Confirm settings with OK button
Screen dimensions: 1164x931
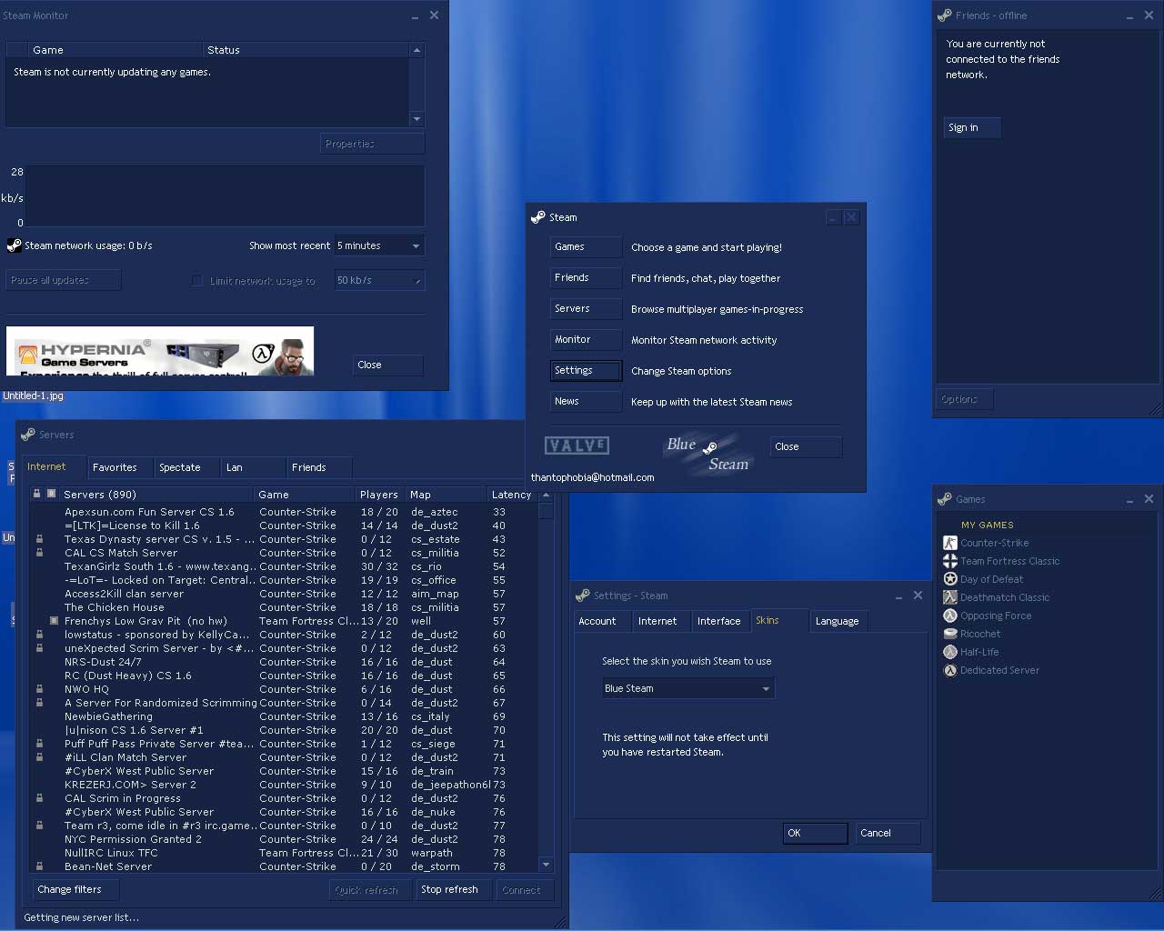coord(815,833)
